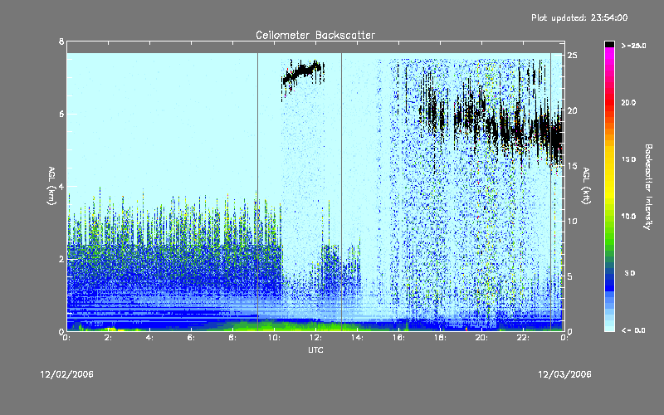Click the "4:" hour tick on the UTC axis
This screenshot has width=664, height=415.
[x=150, y=338]
